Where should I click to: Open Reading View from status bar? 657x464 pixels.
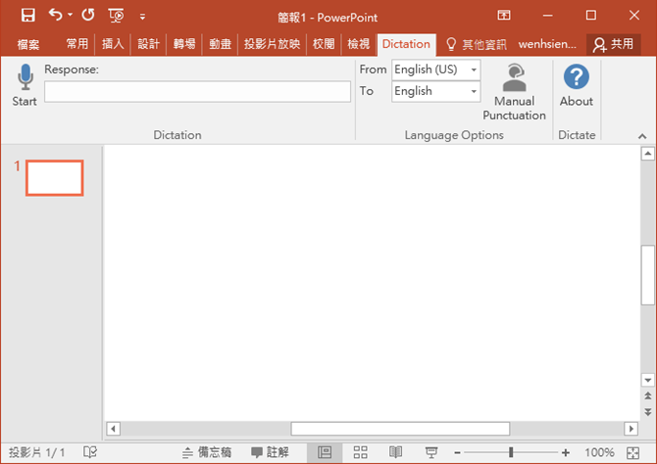pos(395,452)
